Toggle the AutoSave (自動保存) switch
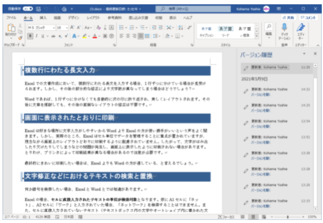Image resolution: width=323 pixels, height=223 pixels. [28, 9]
